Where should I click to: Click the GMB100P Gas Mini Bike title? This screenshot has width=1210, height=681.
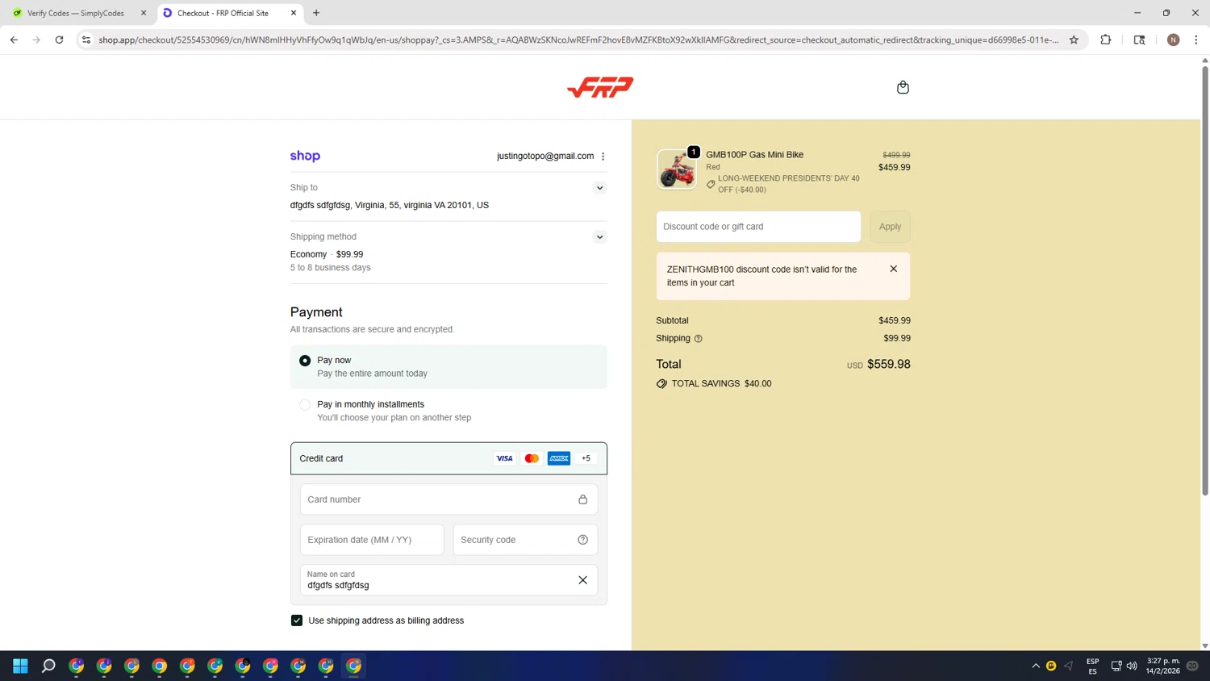[x=754, y=155]
